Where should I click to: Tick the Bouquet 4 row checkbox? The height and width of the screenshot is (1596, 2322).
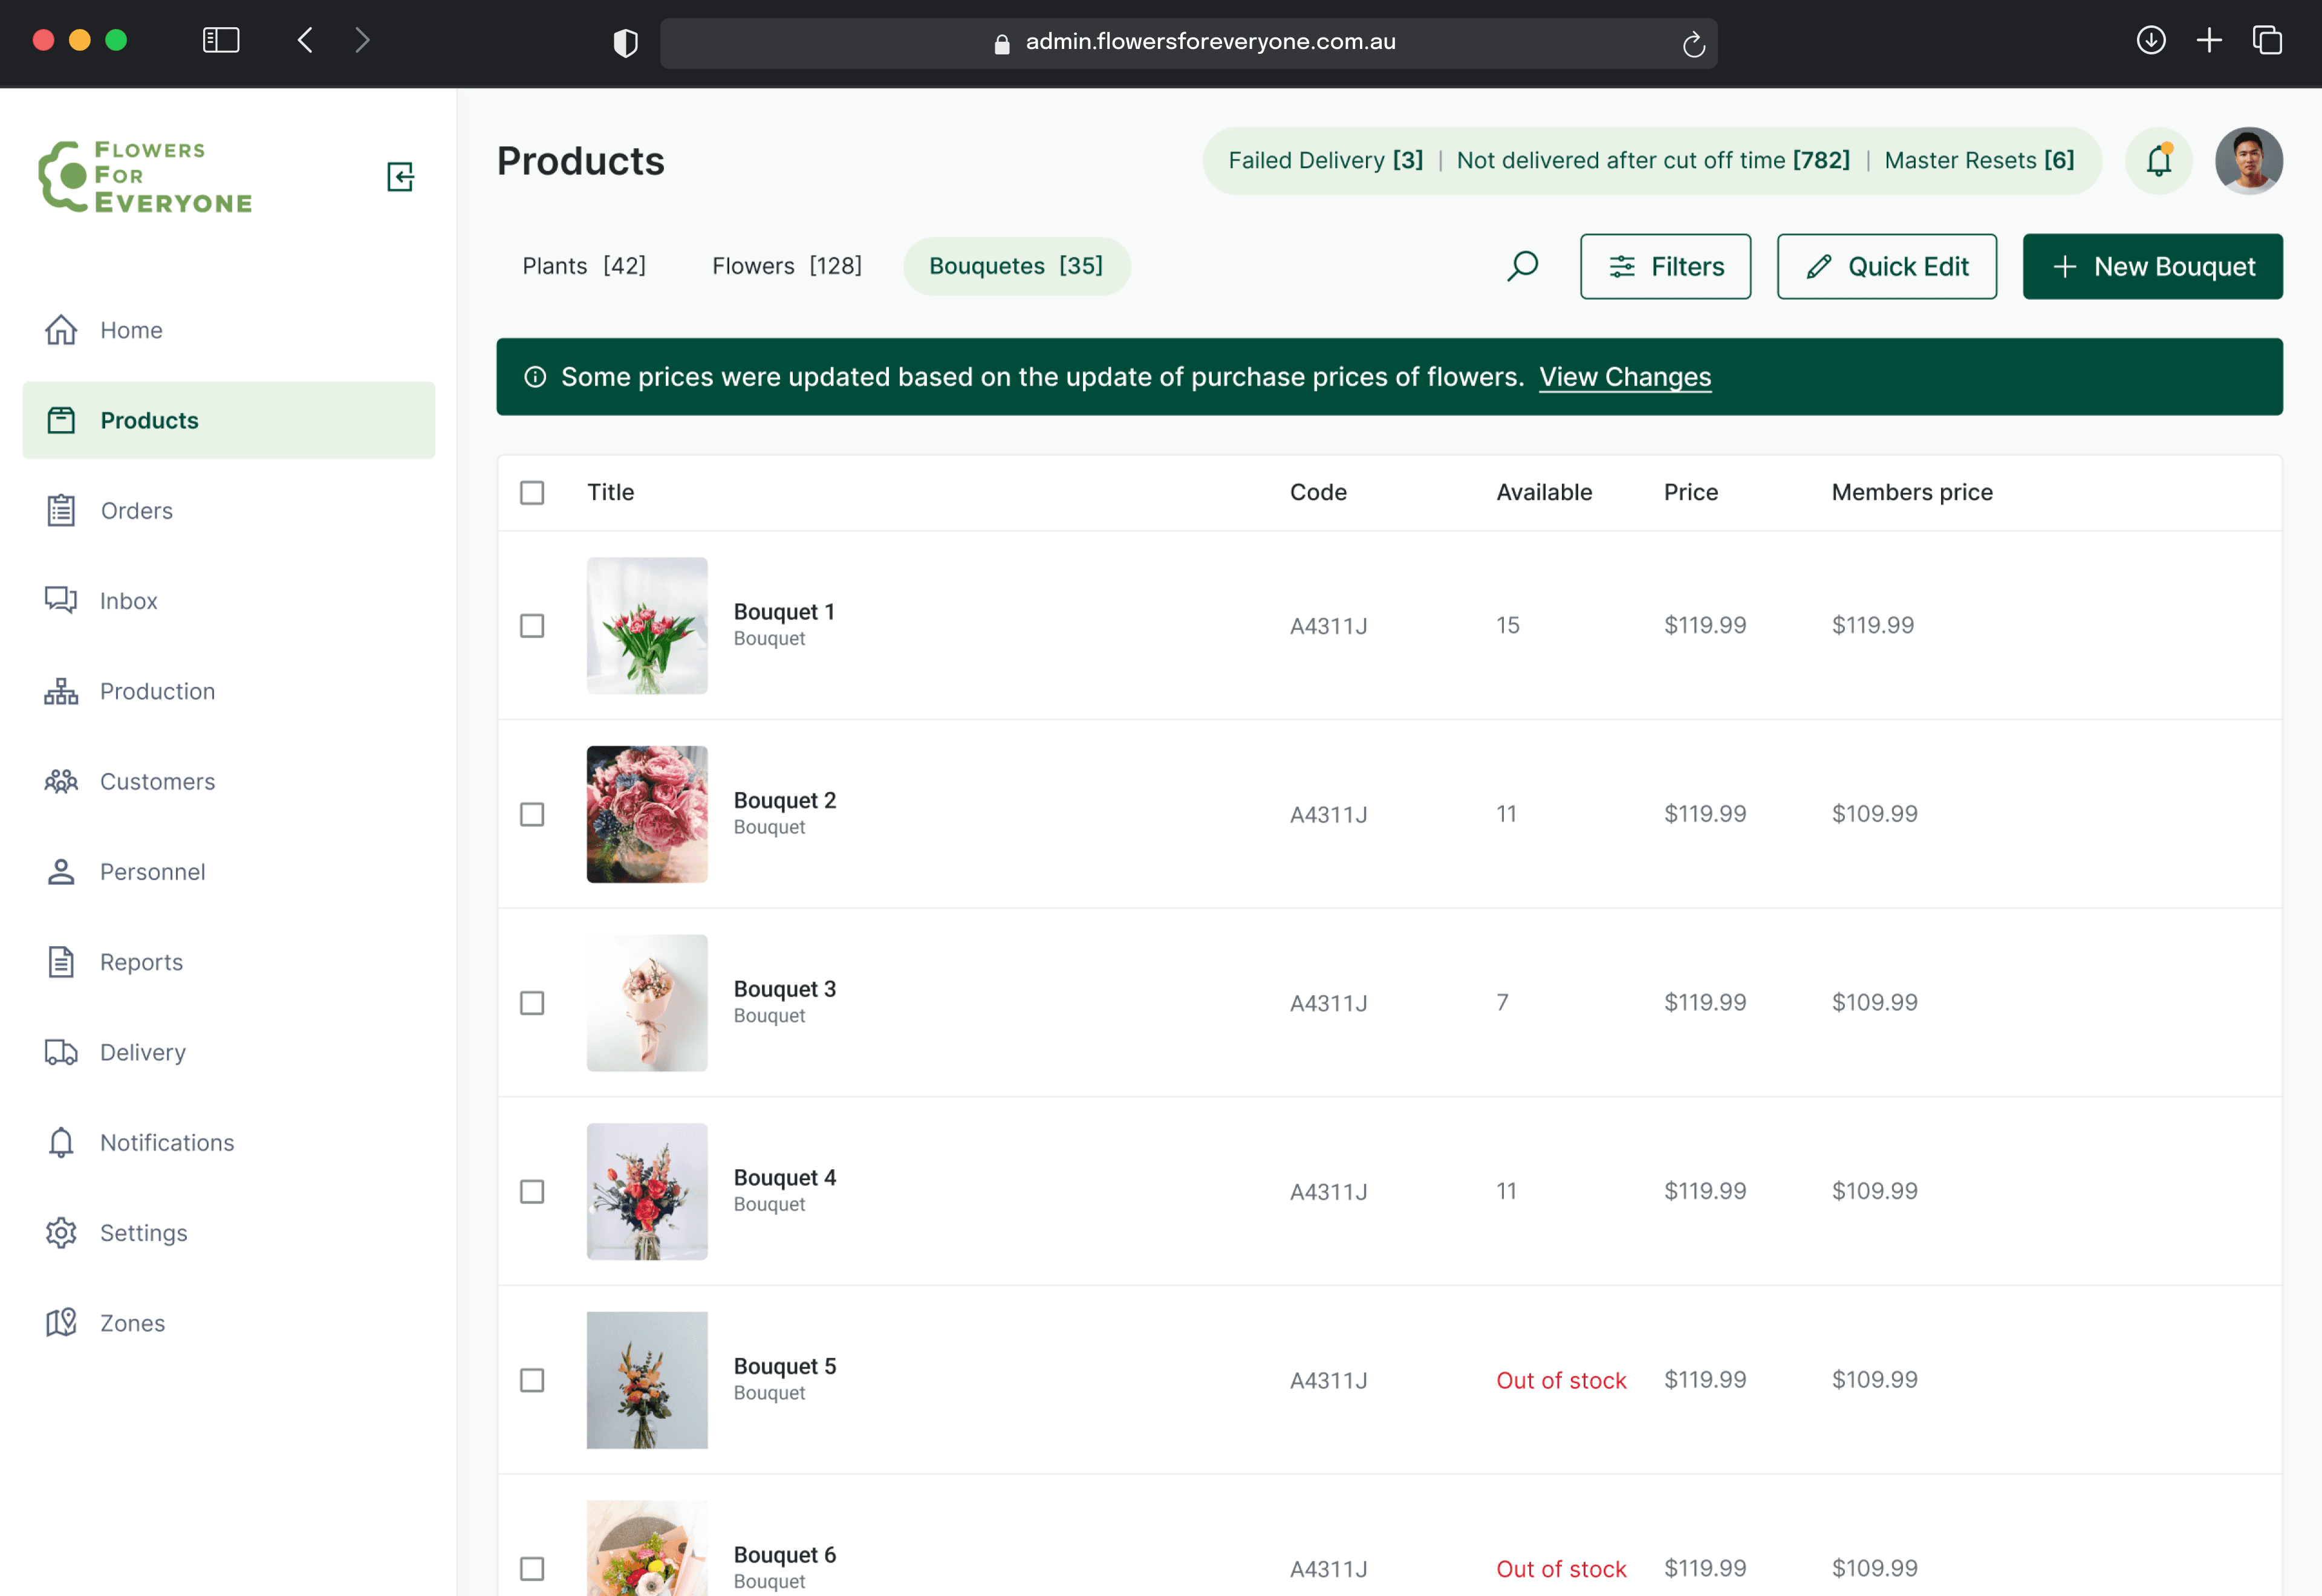pos(532,1192)
